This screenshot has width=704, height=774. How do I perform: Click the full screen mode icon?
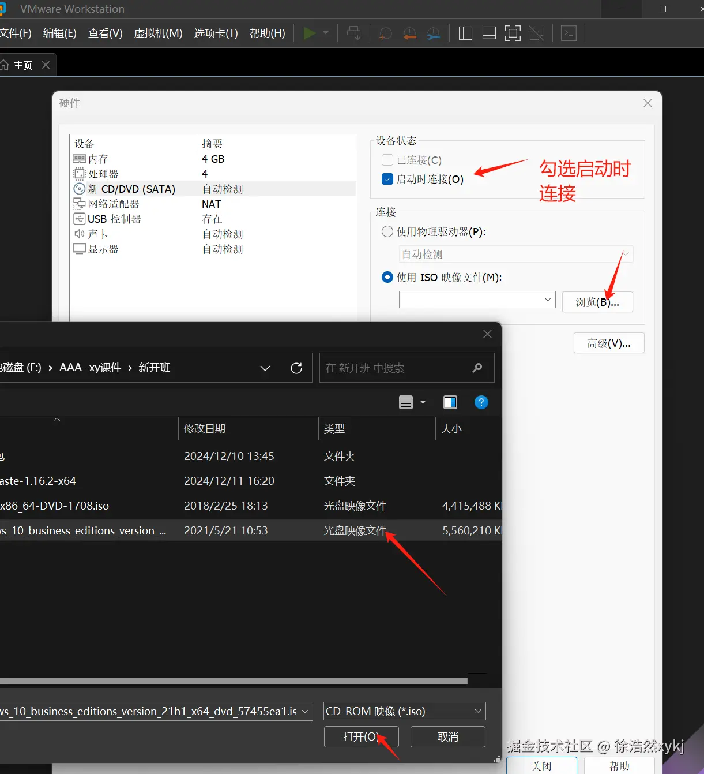tap(513, 33)
